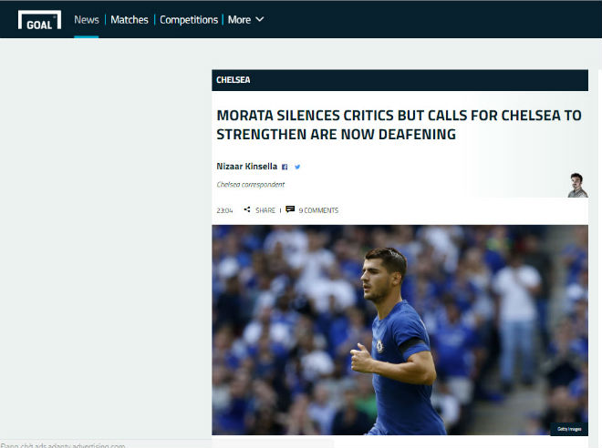
Task: Open Nizaar Kinsella's Twitter profile icon
Action: pyautogui.click(x=297, y=167)
